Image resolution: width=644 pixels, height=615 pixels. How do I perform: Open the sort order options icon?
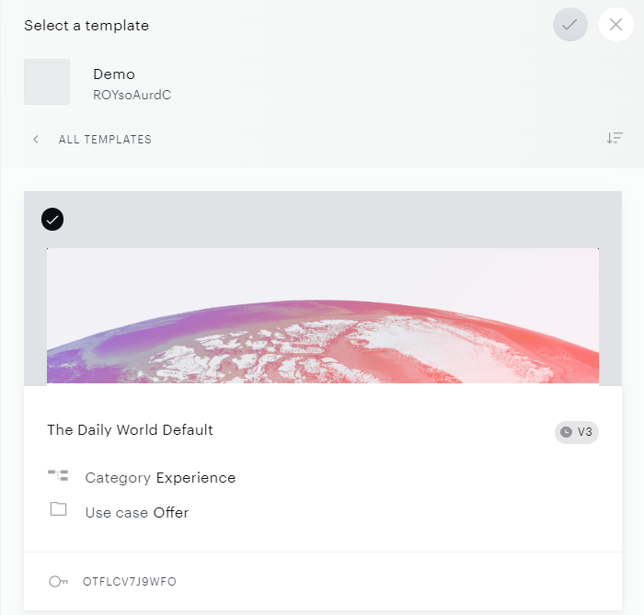[x=615, y=138]
